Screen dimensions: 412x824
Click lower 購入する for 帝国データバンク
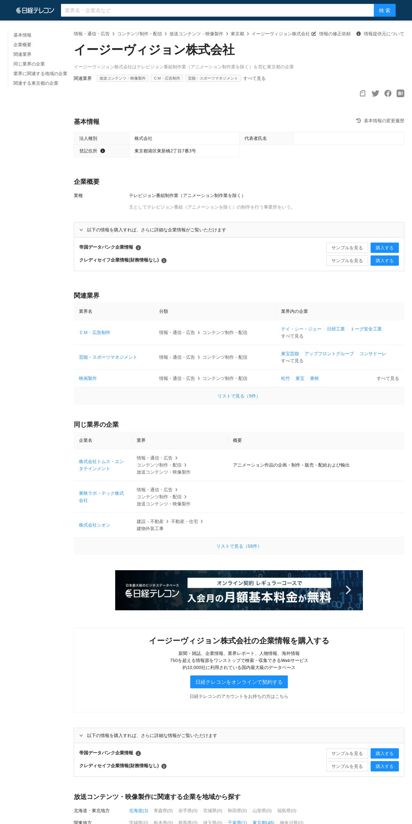click(385, 753)
